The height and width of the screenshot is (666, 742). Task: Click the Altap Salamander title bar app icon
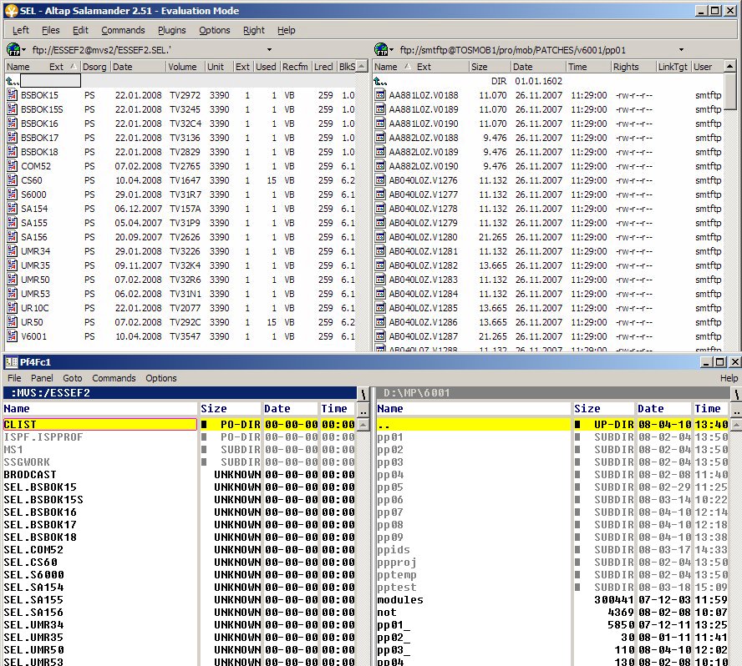pos(12,10)
